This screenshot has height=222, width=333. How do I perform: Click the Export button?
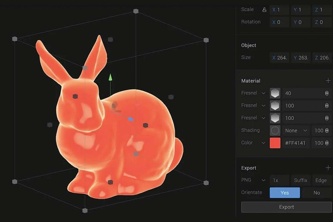point(286,207)
